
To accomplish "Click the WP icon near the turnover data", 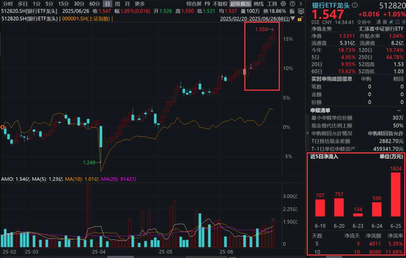I will coord(301,11).
